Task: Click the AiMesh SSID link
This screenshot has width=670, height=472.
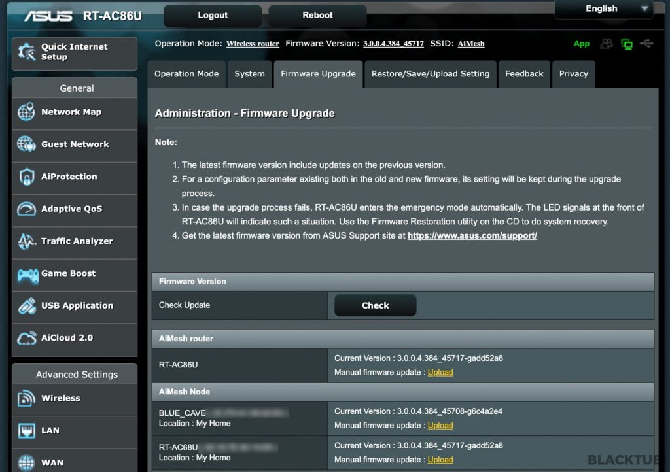Action: coord(471,44)
